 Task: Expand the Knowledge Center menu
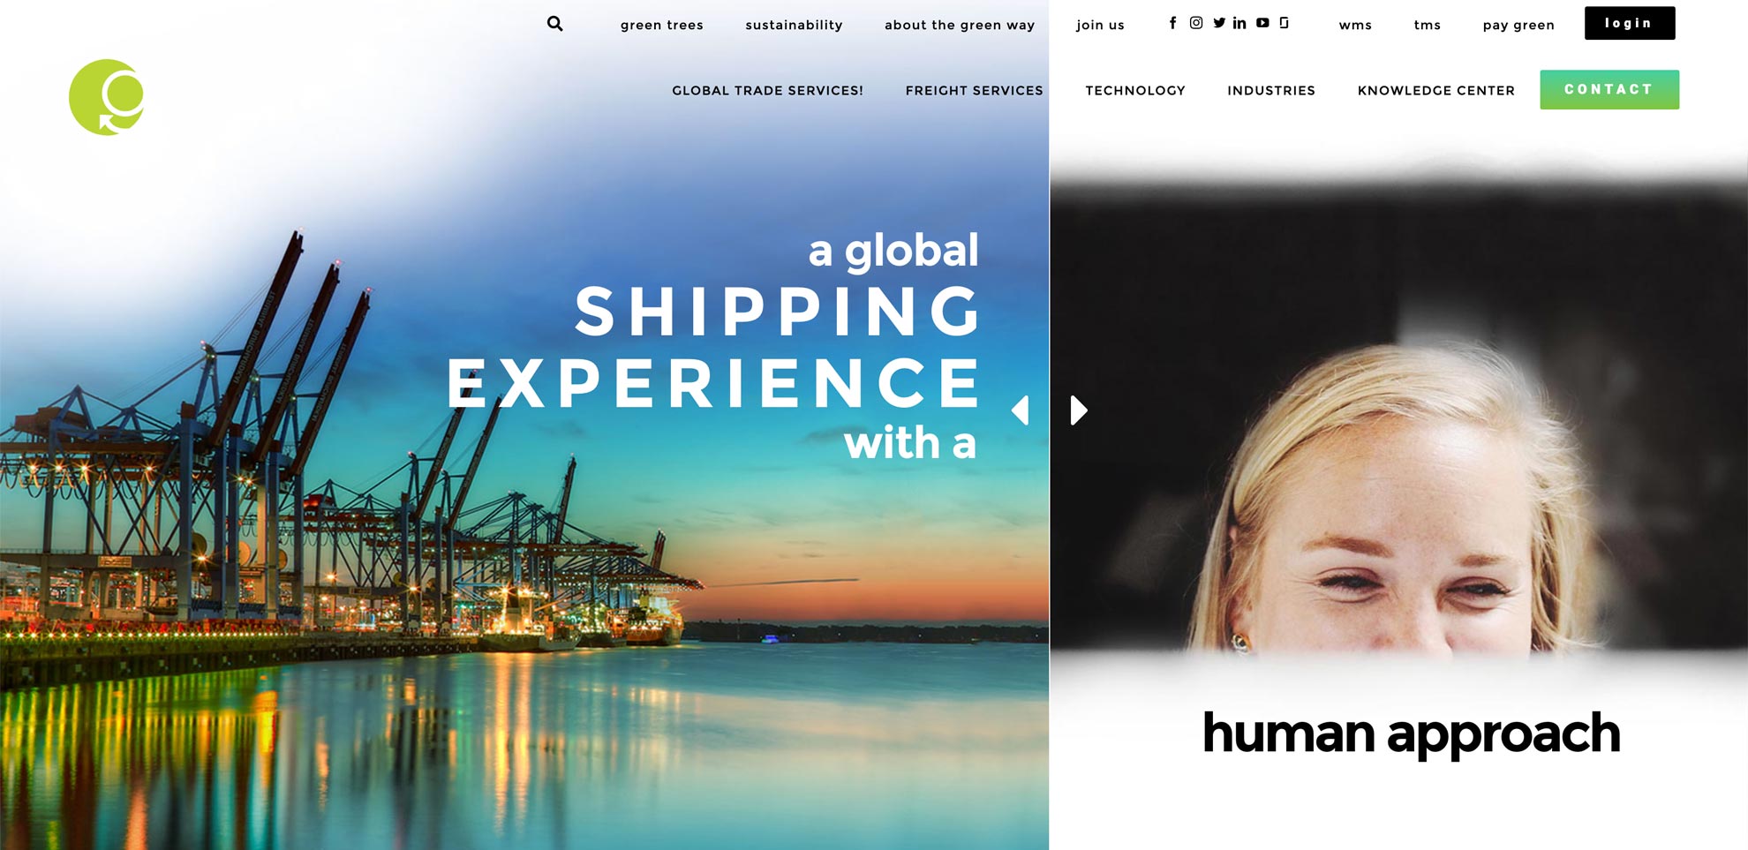click(x=1436, y=90)
